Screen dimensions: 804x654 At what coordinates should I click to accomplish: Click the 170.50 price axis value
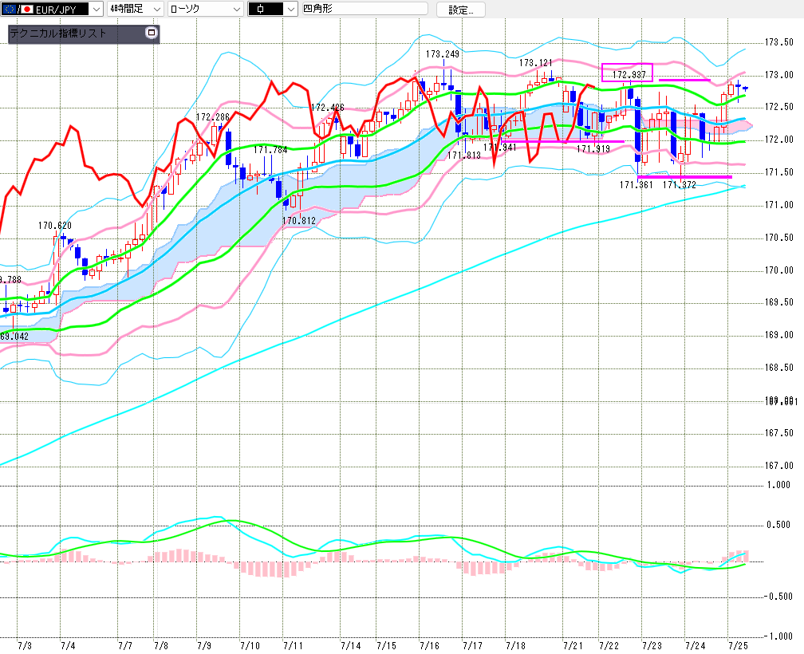(x=778, y=238)
